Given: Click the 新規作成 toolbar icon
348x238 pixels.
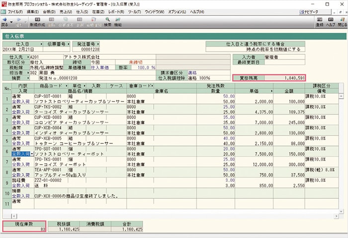Looking at the screenshot, I should [x=37, y=20].
